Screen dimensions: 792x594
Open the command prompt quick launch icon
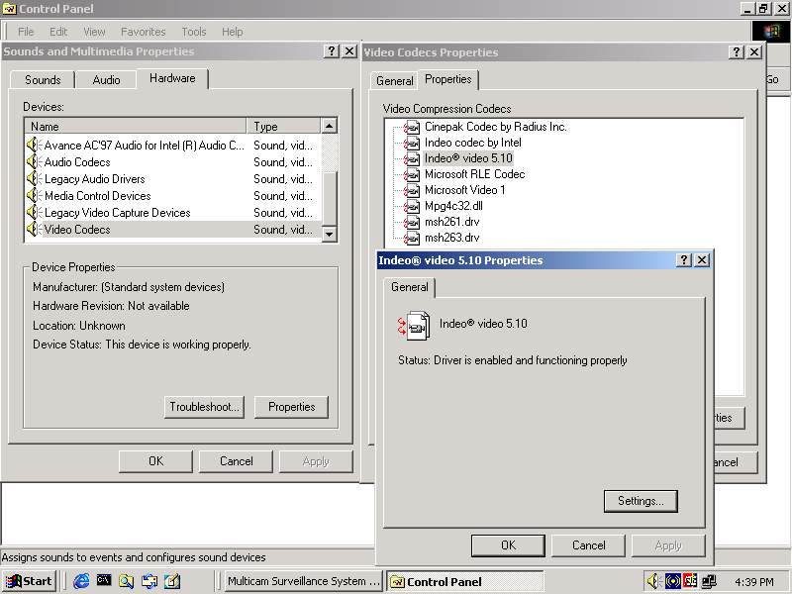click(x=104, y=580)
